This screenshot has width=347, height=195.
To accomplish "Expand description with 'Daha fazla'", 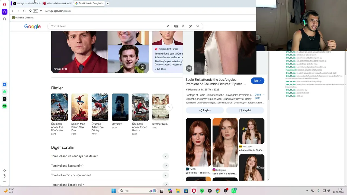I will 259,96.
